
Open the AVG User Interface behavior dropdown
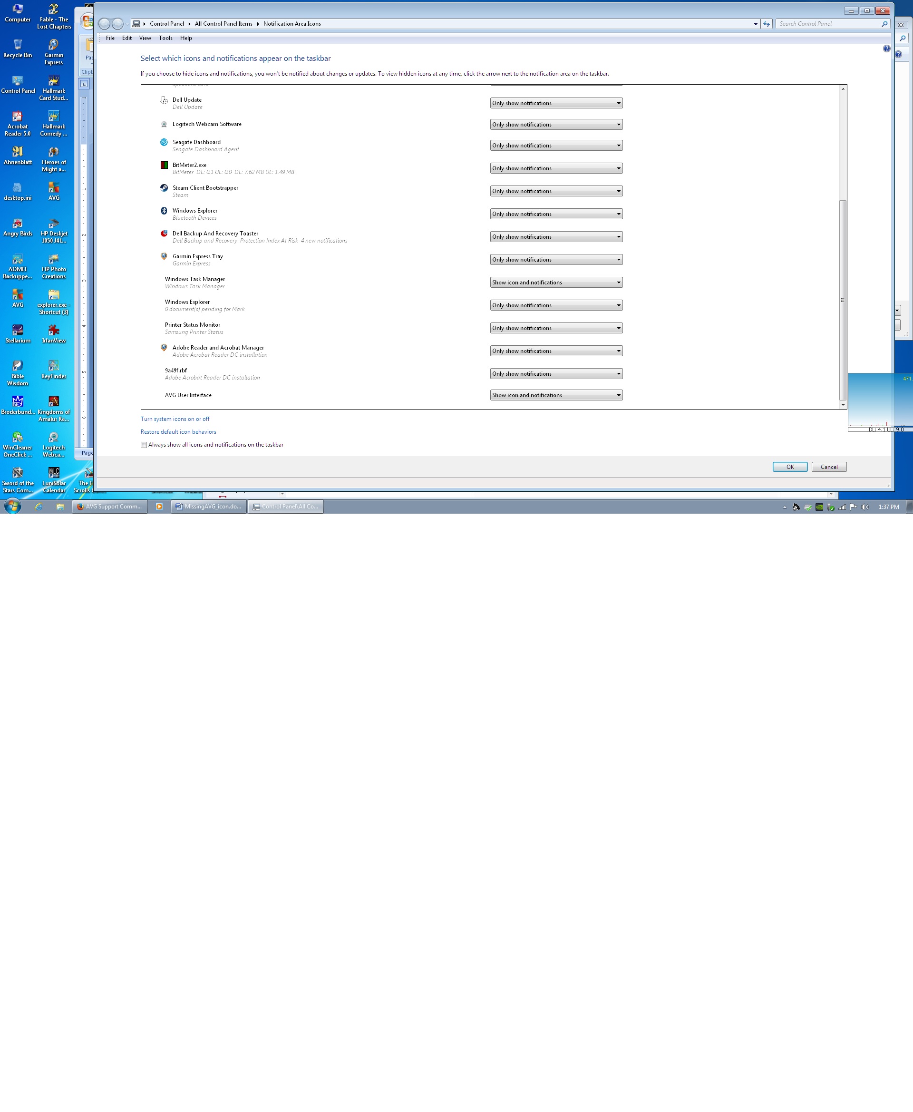556,395
